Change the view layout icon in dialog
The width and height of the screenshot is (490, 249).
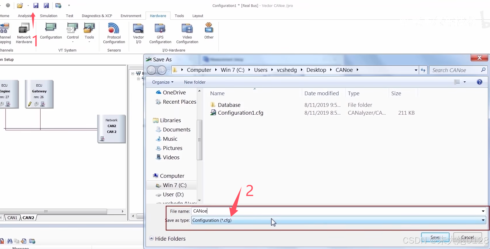[x=457, y=82]
